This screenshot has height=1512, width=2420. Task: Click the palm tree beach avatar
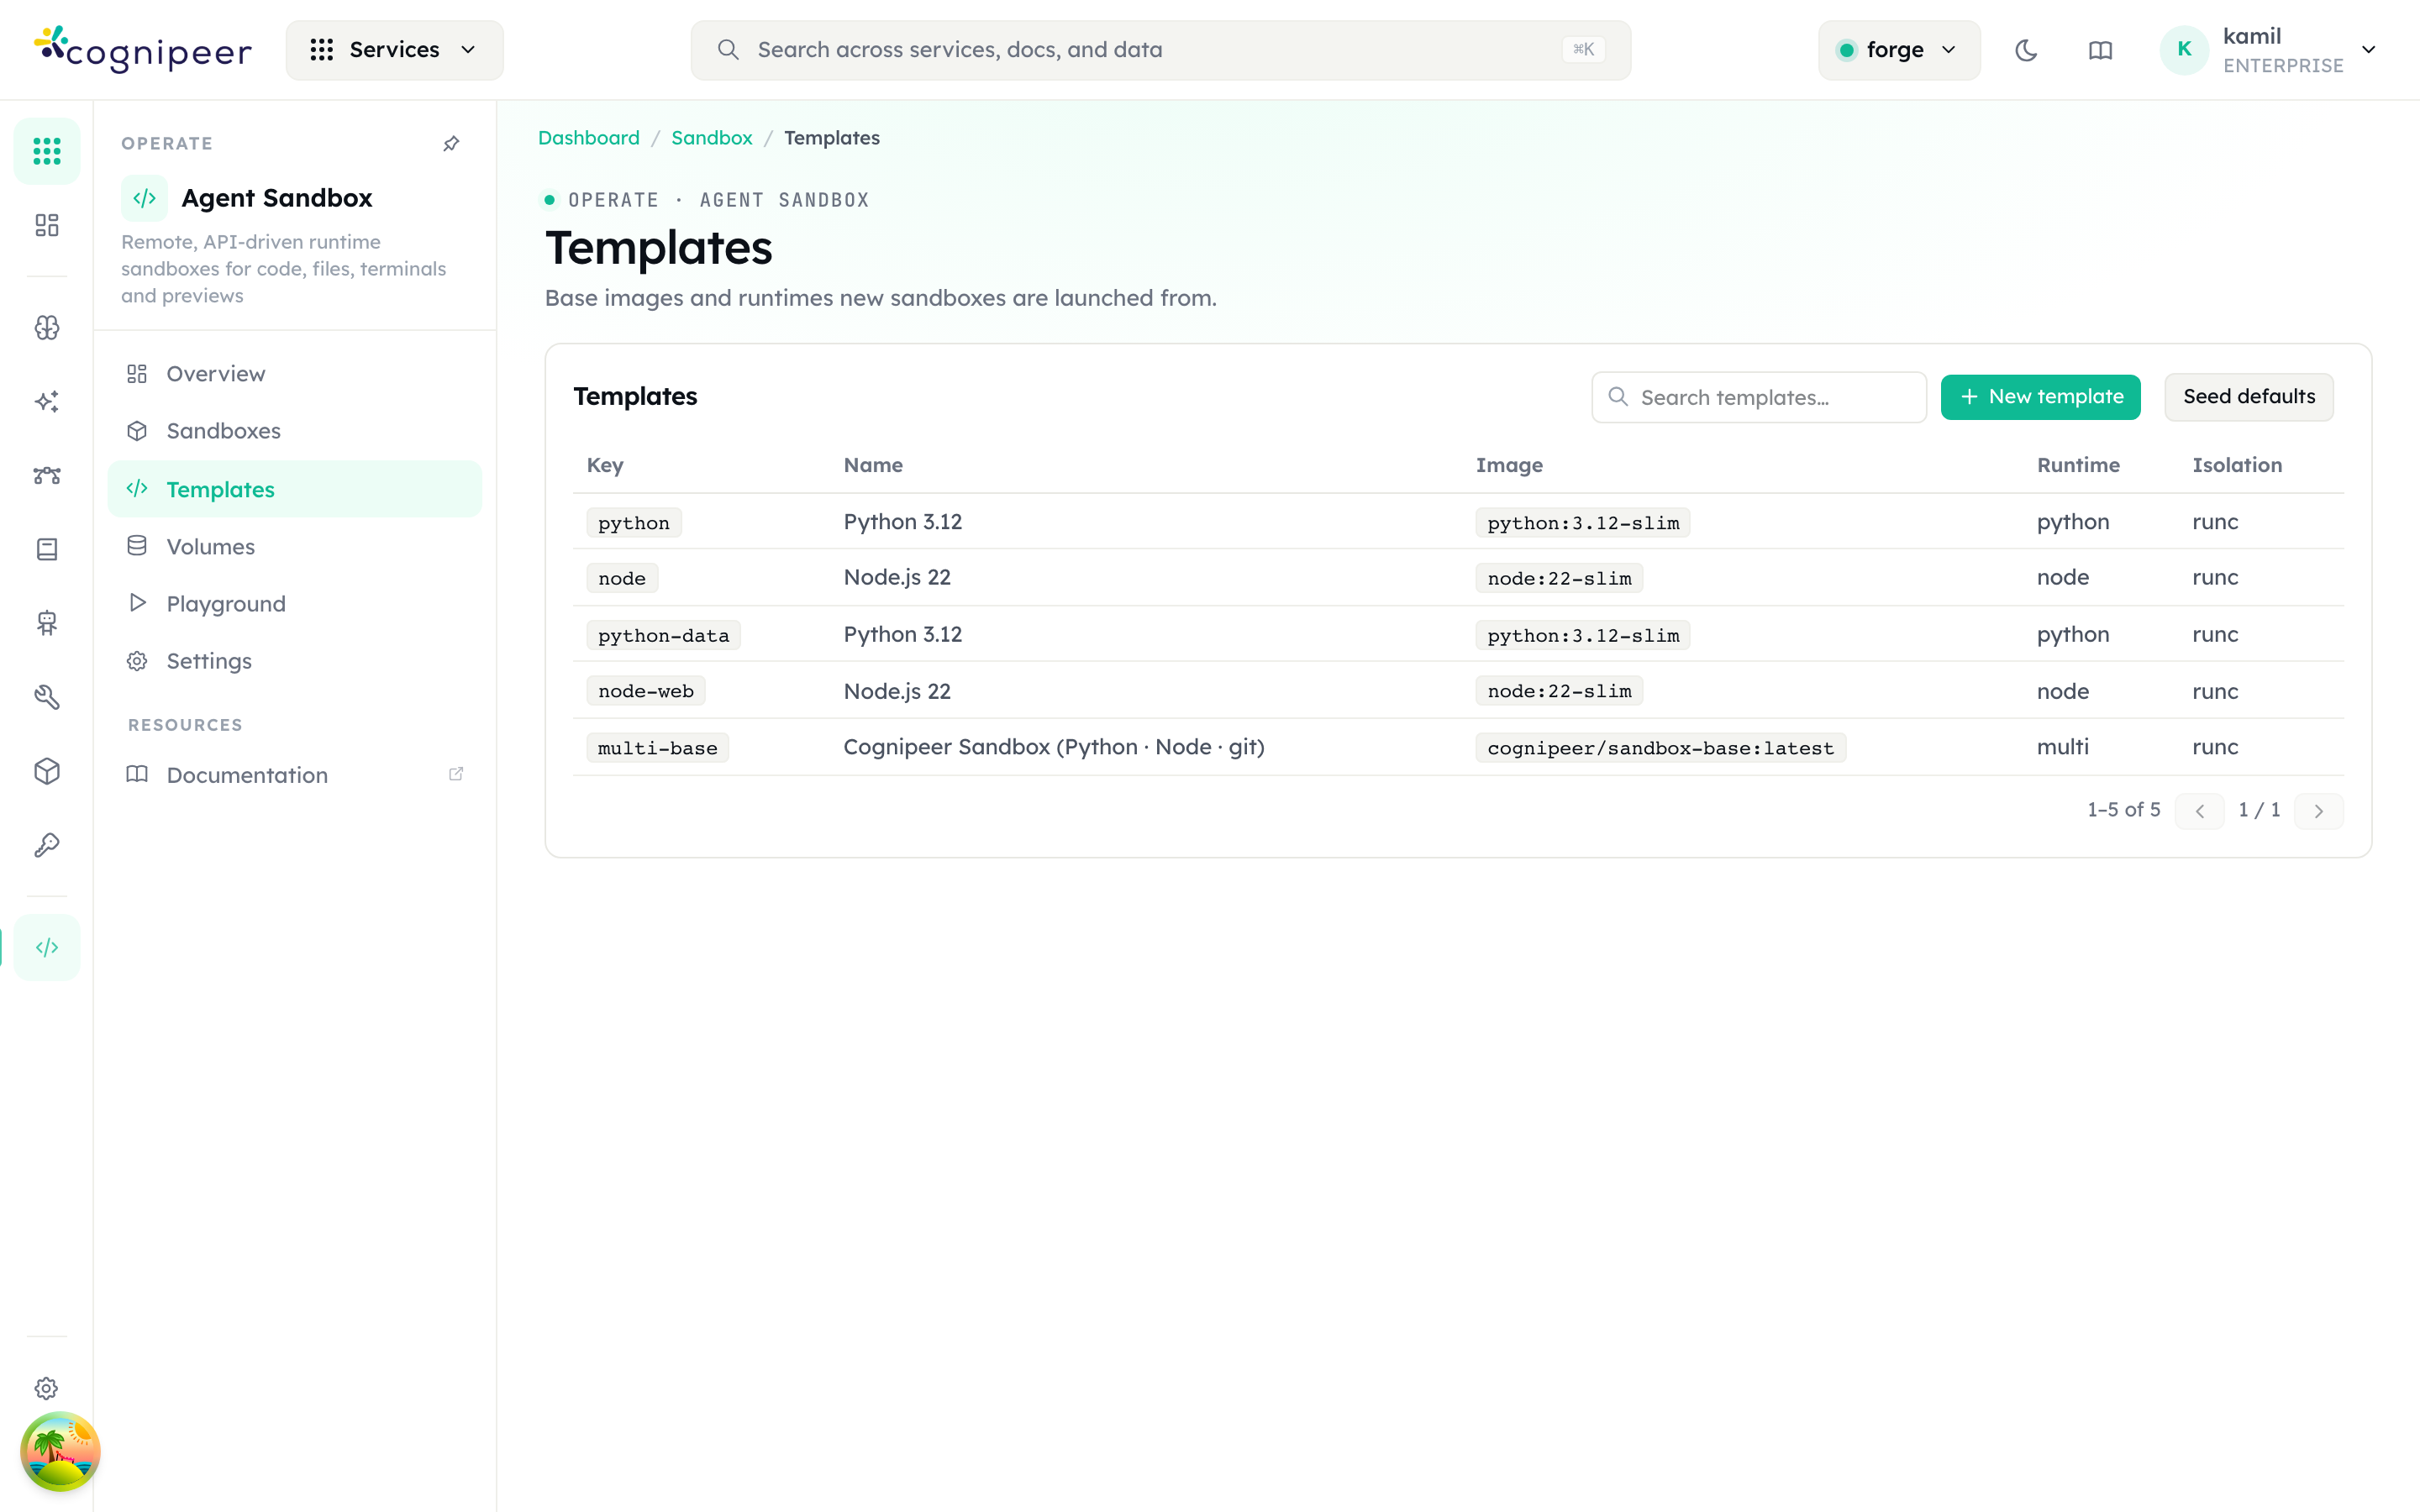(60, 1451)
